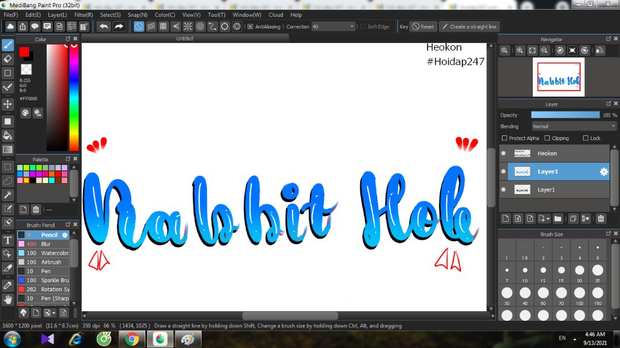Choose the Gradient tool

8,150
